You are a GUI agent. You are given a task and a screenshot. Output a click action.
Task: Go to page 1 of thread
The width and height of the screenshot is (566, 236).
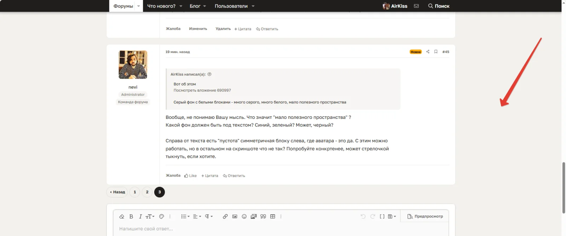coord(135,192)
